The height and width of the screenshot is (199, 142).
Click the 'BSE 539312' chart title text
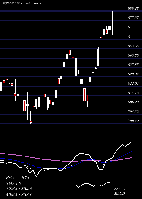point(11,3)
